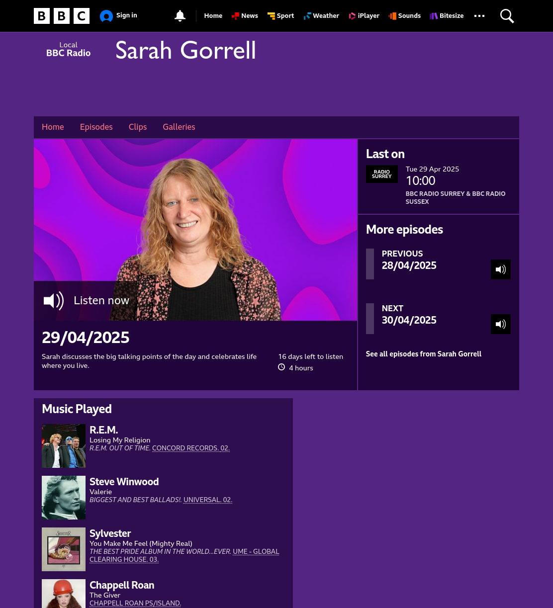Click the Sylvester album thumbnail
Image resolution: width=553 pixels, height=608 pixels.
(64, 549)
